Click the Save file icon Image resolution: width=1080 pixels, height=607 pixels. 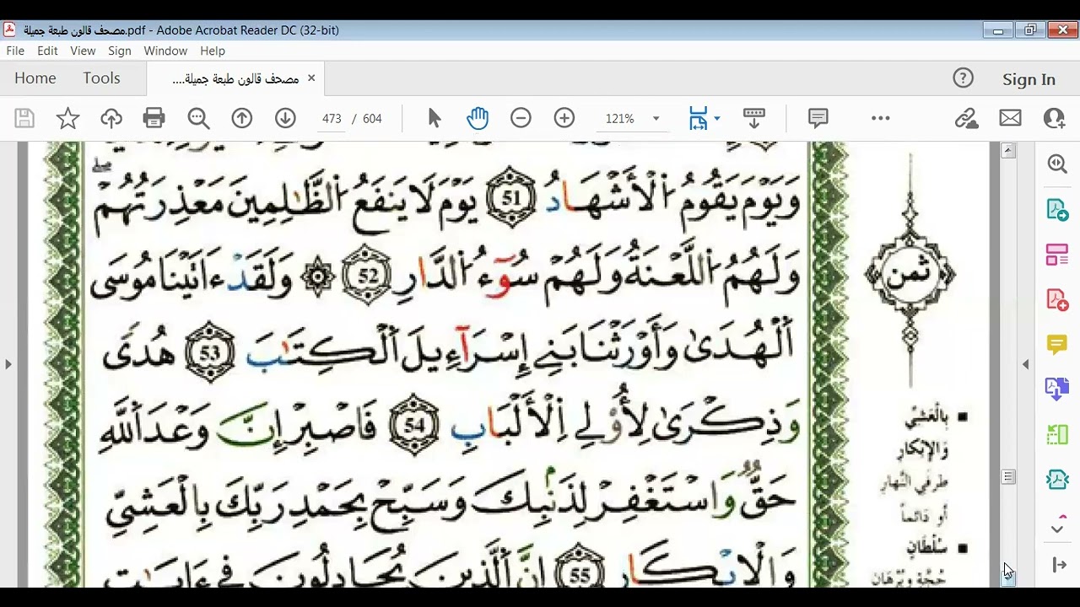click(24, 119)
